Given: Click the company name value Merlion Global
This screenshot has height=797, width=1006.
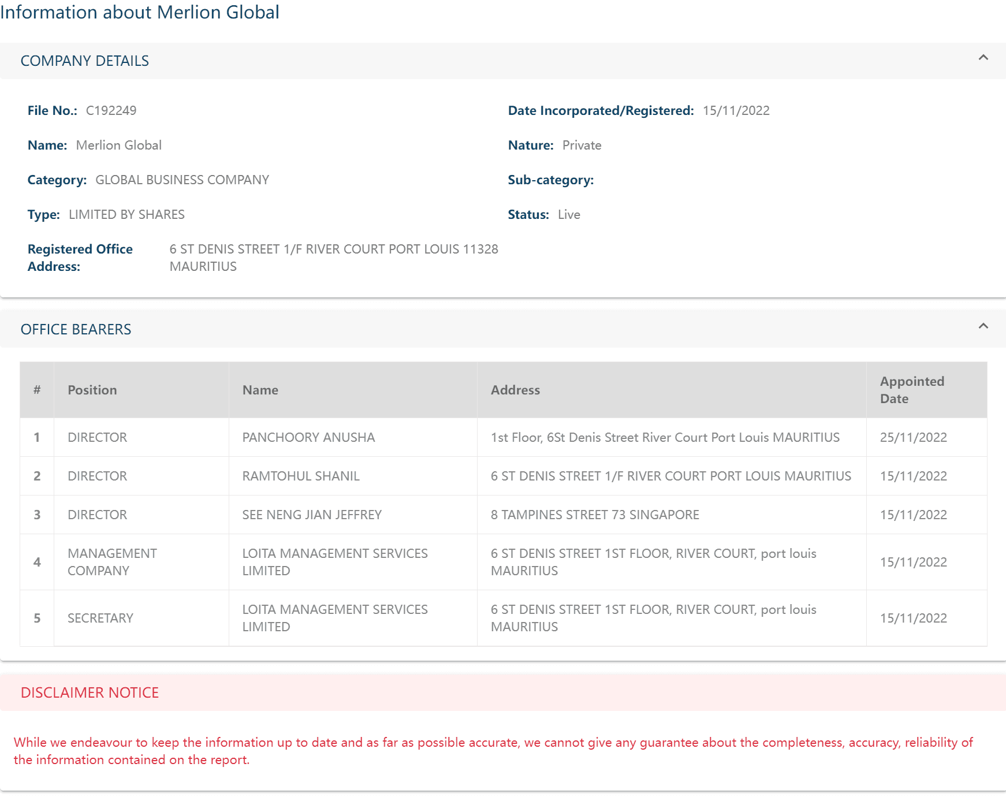Looking at the screenshot, I should [x=119, y=145].
